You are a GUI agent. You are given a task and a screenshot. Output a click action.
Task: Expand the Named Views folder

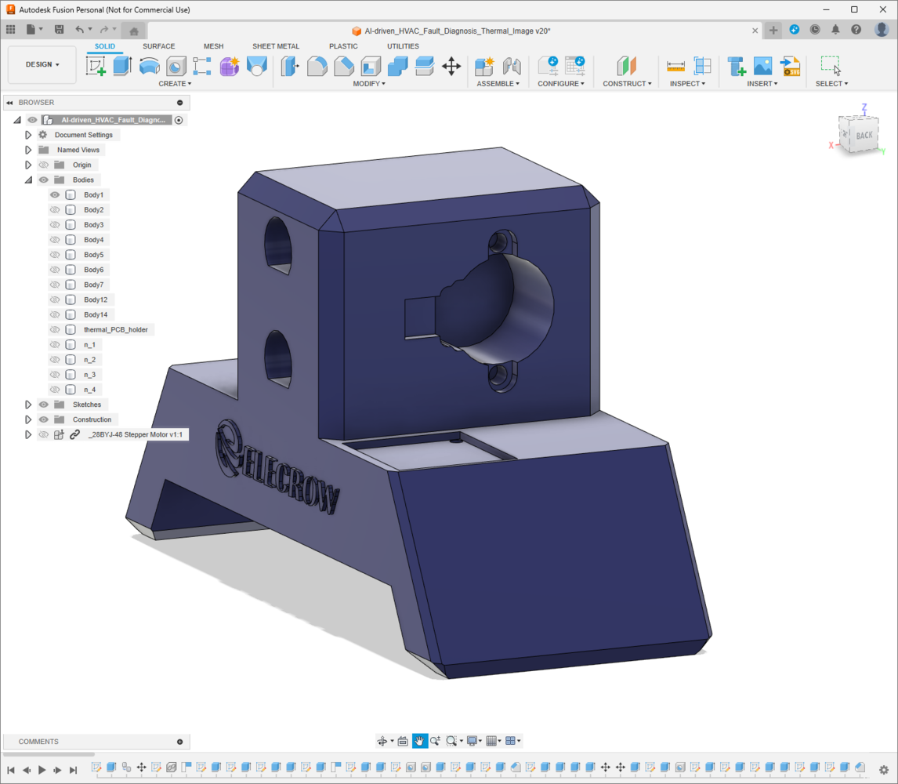27,151
